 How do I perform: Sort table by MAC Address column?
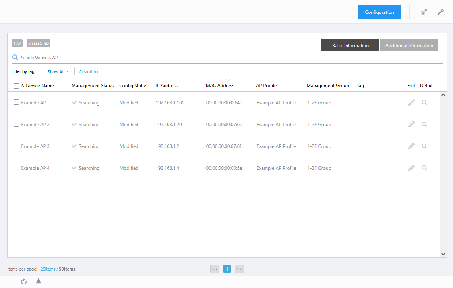tap(220, 86)
